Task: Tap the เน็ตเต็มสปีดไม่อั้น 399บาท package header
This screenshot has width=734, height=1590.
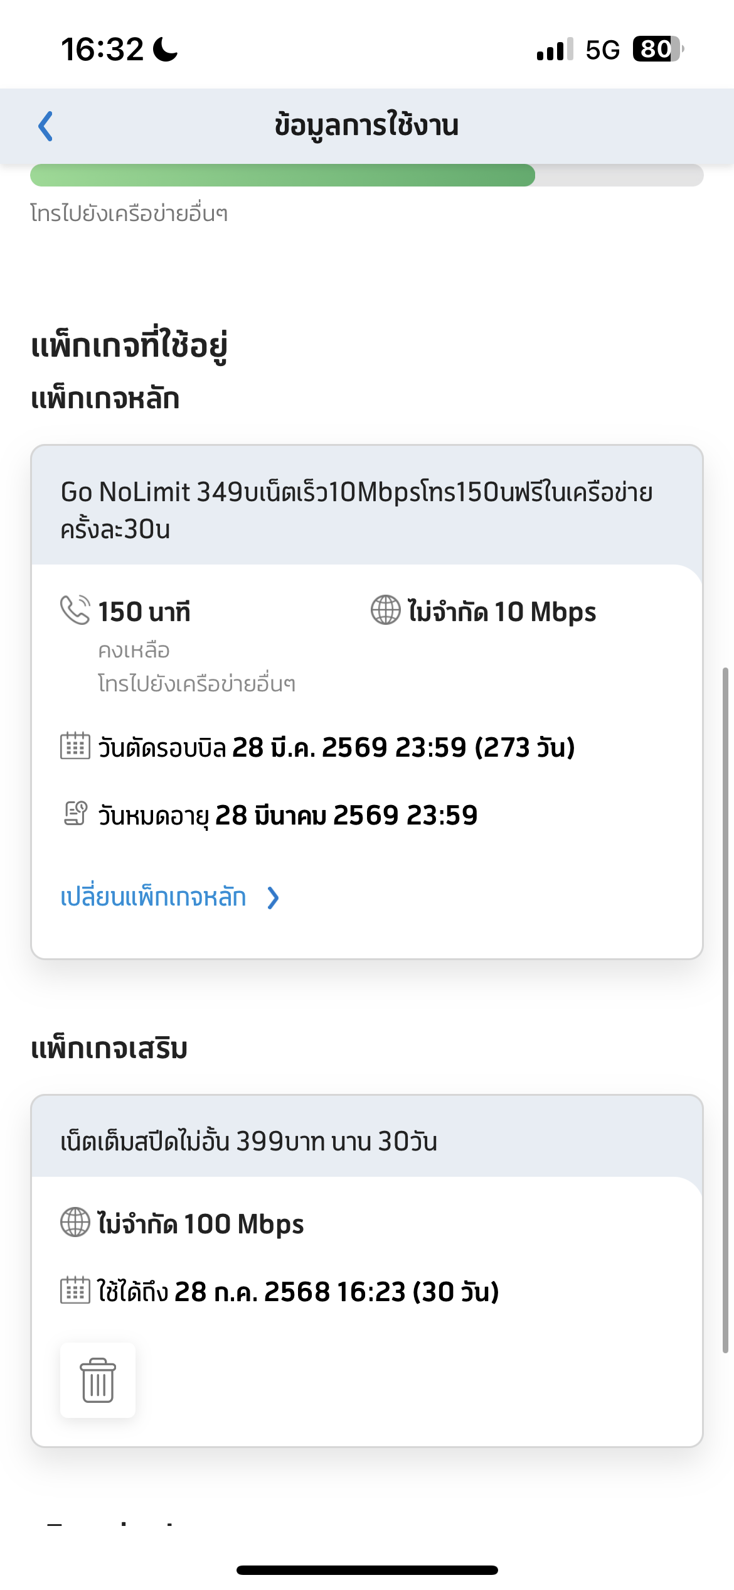Action: [x=249, y=1140]
